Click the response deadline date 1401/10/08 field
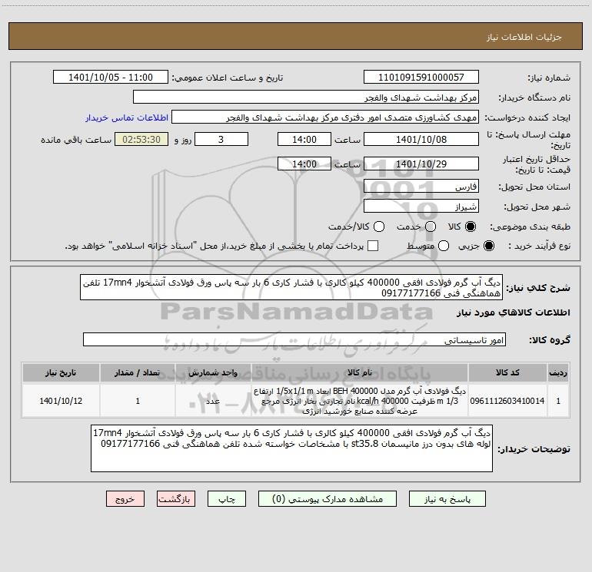Image resolution: width=592 pixels, height=572 pixels. (x=421, y=139)
